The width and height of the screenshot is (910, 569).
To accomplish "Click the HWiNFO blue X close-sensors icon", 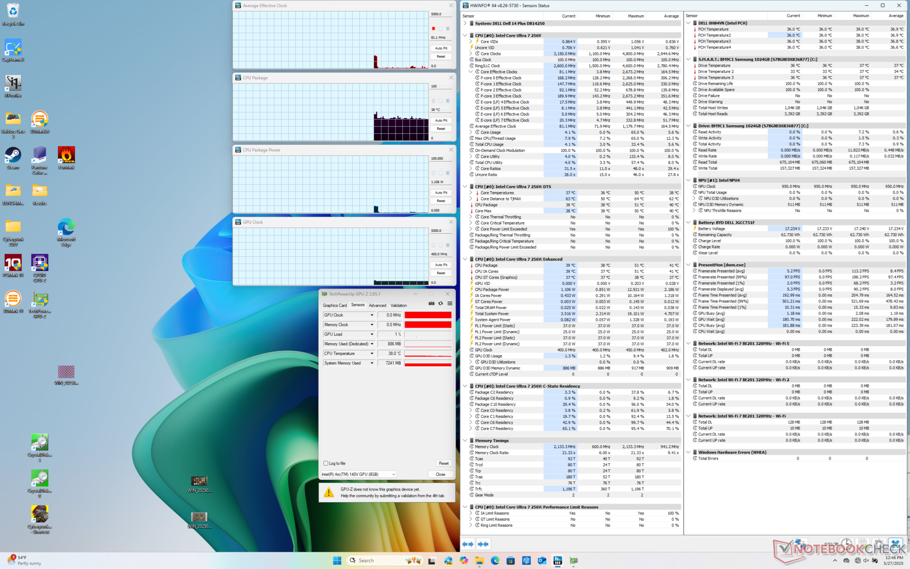I will pos(895,544).
